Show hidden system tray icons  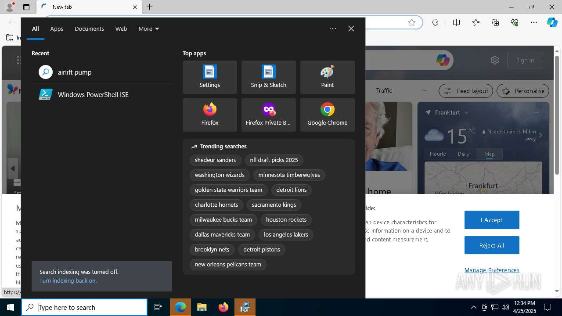point(473,307)
